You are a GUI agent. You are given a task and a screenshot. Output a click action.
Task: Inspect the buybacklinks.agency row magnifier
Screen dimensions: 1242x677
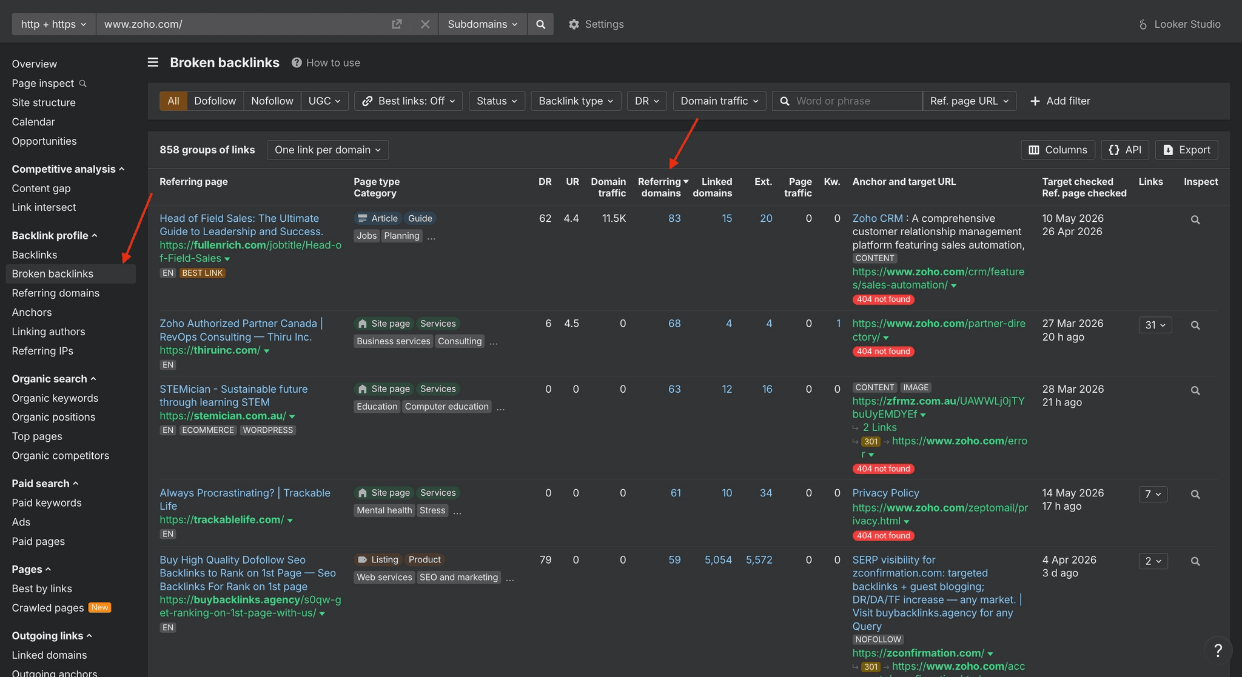click(1195, 561)
